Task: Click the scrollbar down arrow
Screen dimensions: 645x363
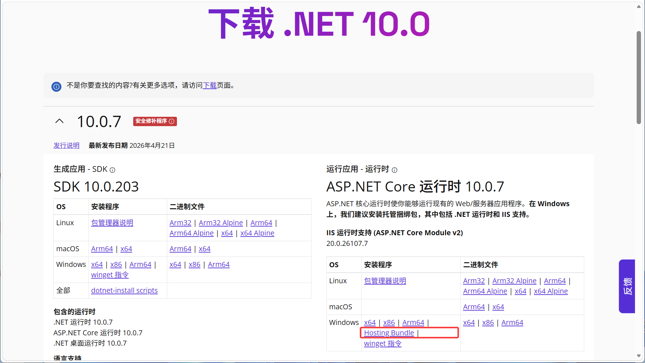Action: pyautogui.click(x=639, y=356)
